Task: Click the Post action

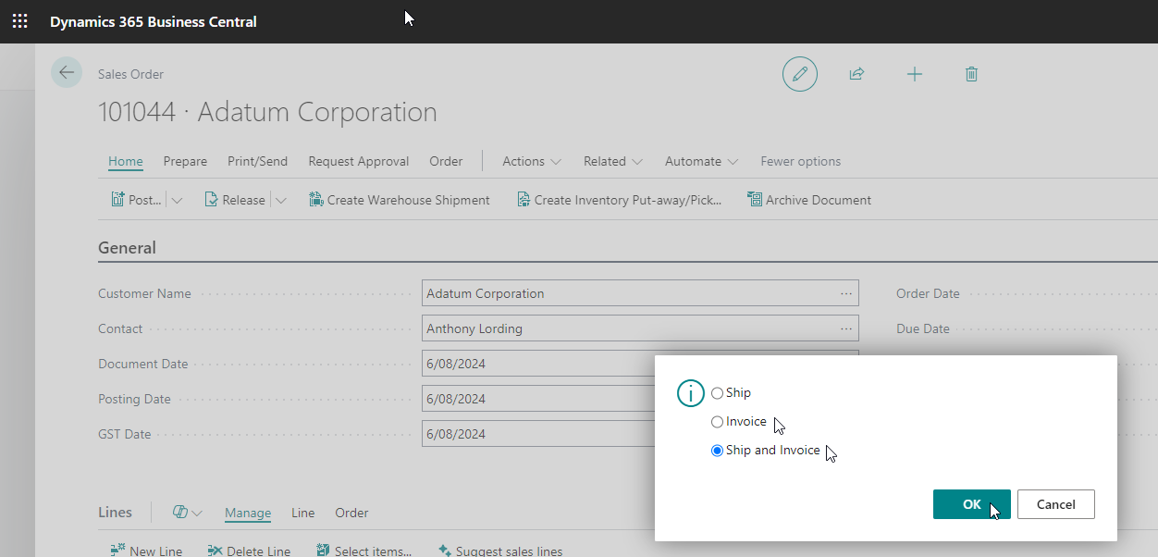Action: 136,200
